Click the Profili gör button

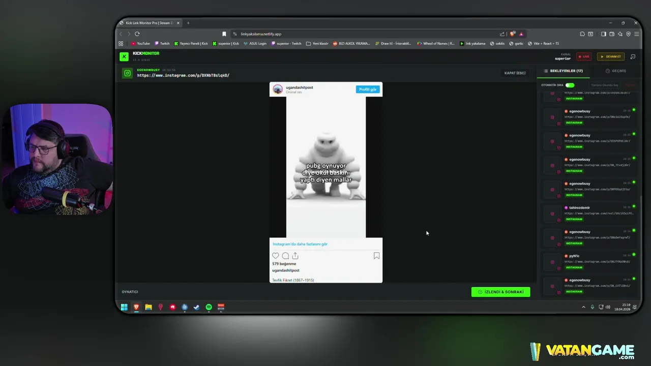[x=368, y=89]
